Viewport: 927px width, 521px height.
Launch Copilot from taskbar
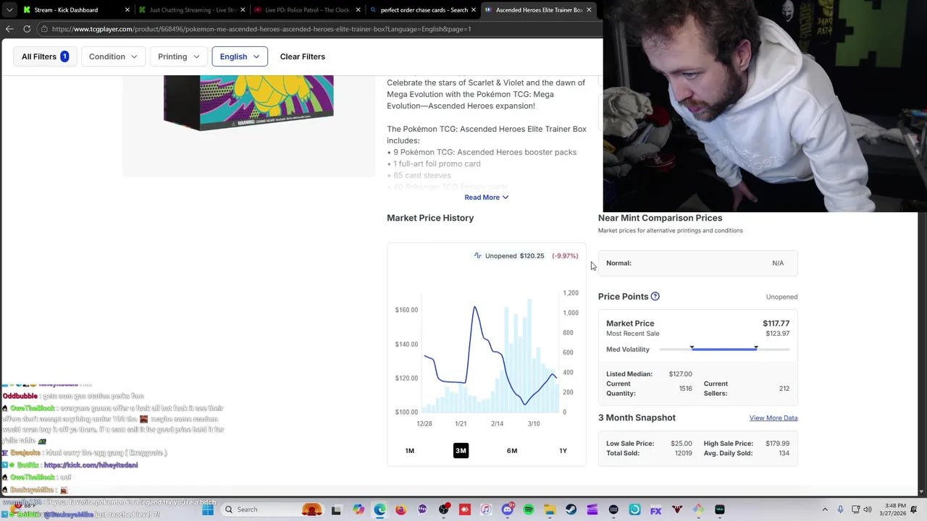pyautogui.click(x=358, y=509)
